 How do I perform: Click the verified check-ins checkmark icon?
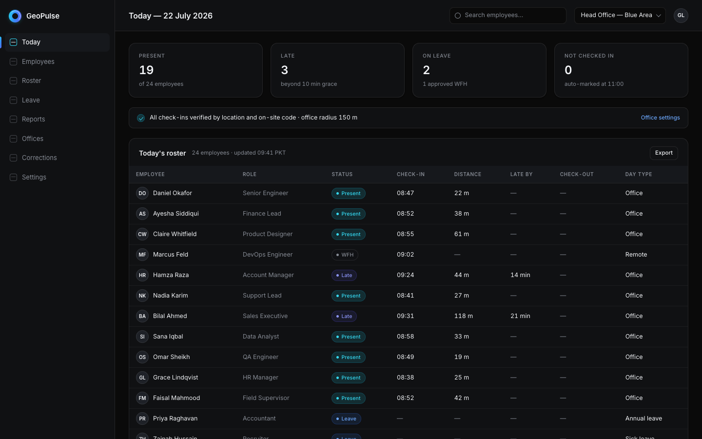[141, 118]
